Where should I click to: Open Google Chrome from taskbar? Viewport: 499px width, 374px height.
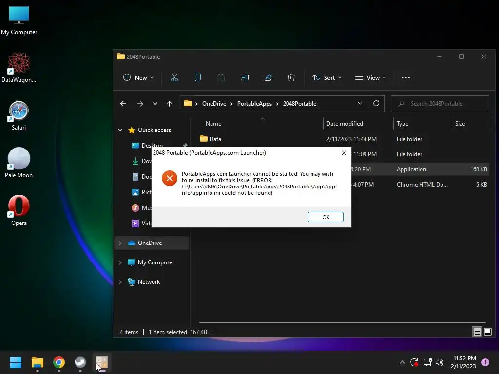pos(59,362)
